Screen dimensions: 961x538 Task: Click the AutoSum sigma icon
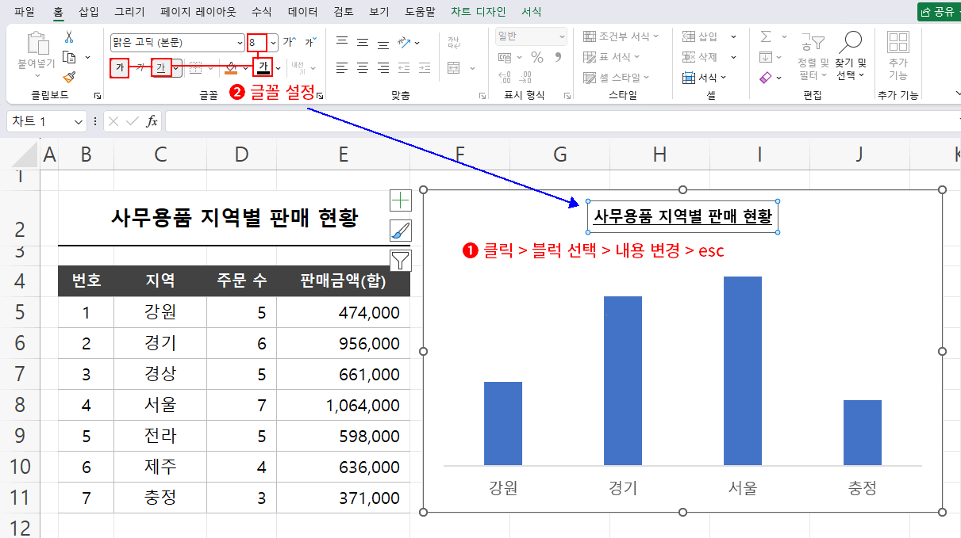point(766,36)
